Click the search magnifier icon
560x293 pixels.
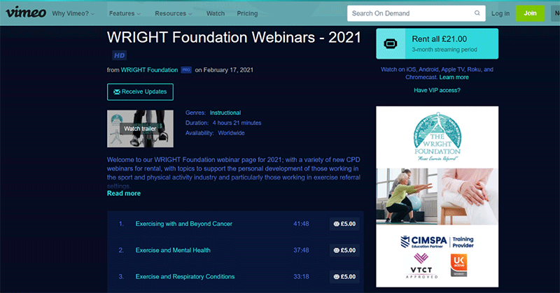[x=477, y=13]
